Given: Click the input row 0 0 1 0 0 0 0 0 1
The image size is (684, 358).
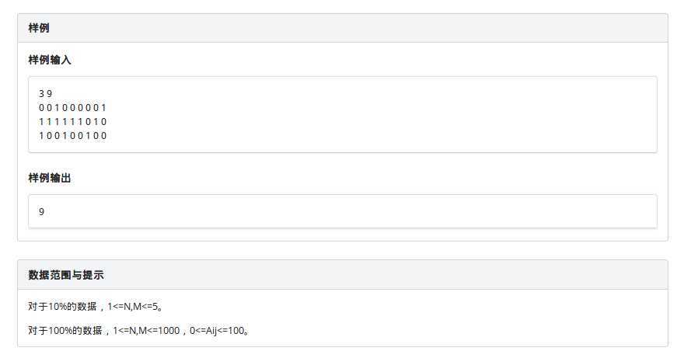Looking at the screenshot, I should (x=72, y=108).
